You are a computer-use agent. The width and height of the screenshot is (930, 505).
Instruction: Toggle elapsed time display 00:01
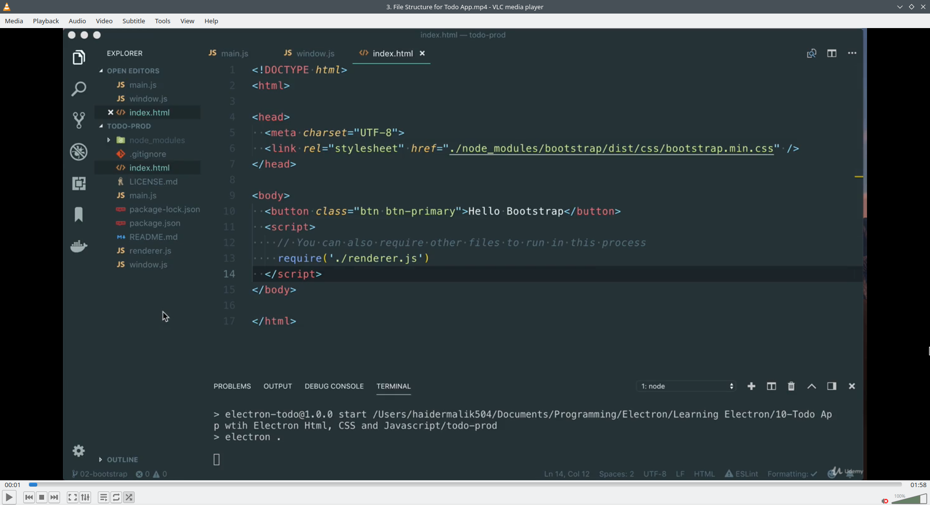pyautogui.click(x=13, y=485)
